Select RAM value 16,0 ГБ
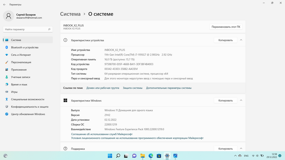 [119, 59]
